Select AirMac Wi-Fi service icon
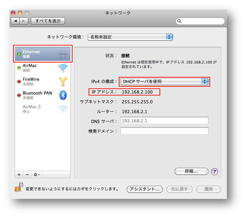 (63, 68)
